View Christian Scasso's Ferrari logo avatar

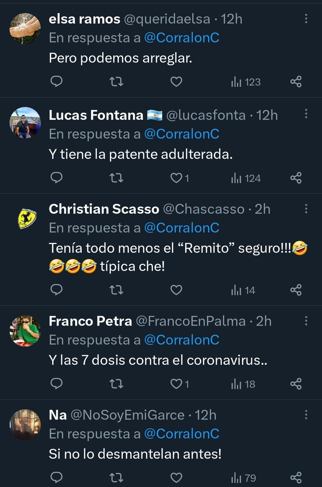27,218
